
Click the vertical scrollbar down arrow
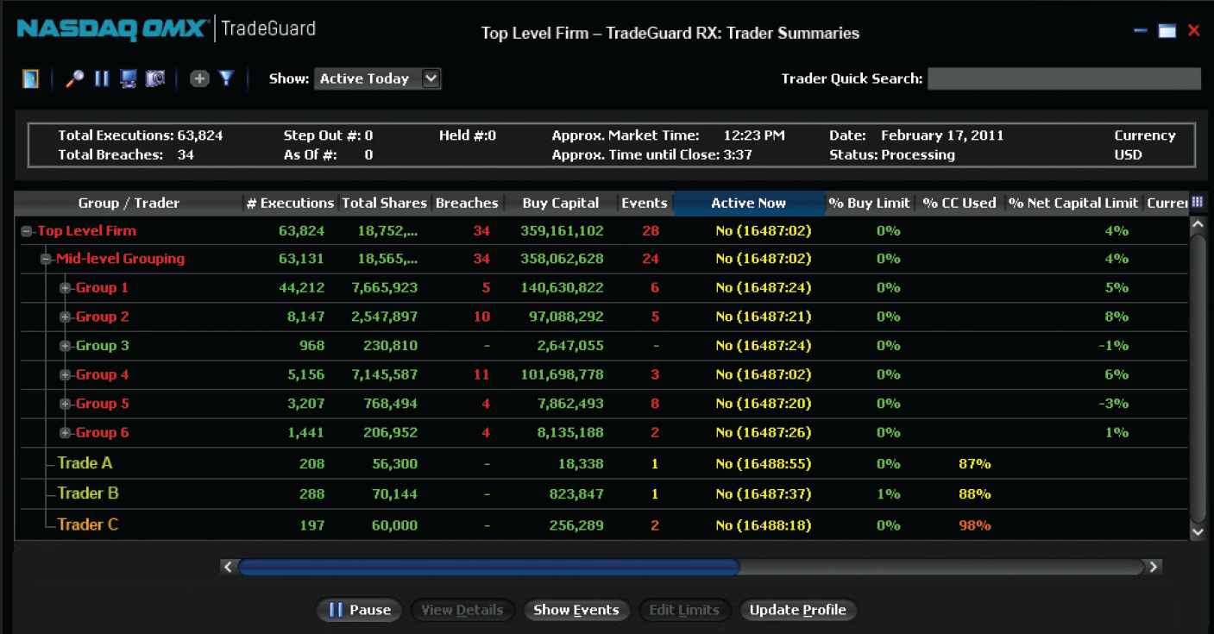[1197, 532]
